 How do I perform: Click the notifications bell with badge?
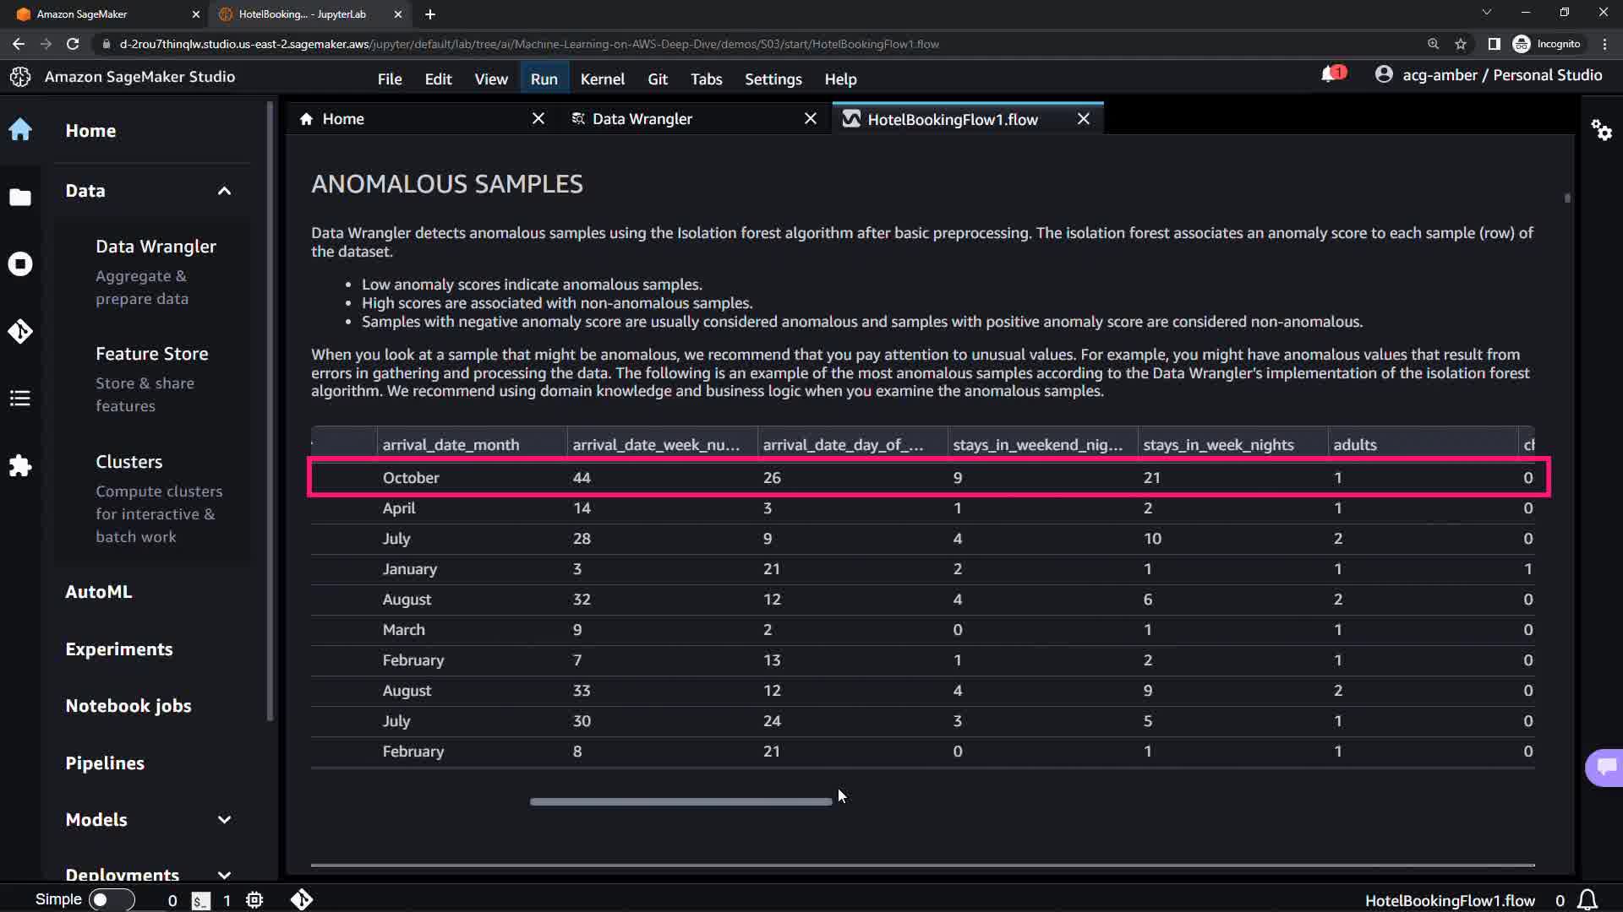1331,75
